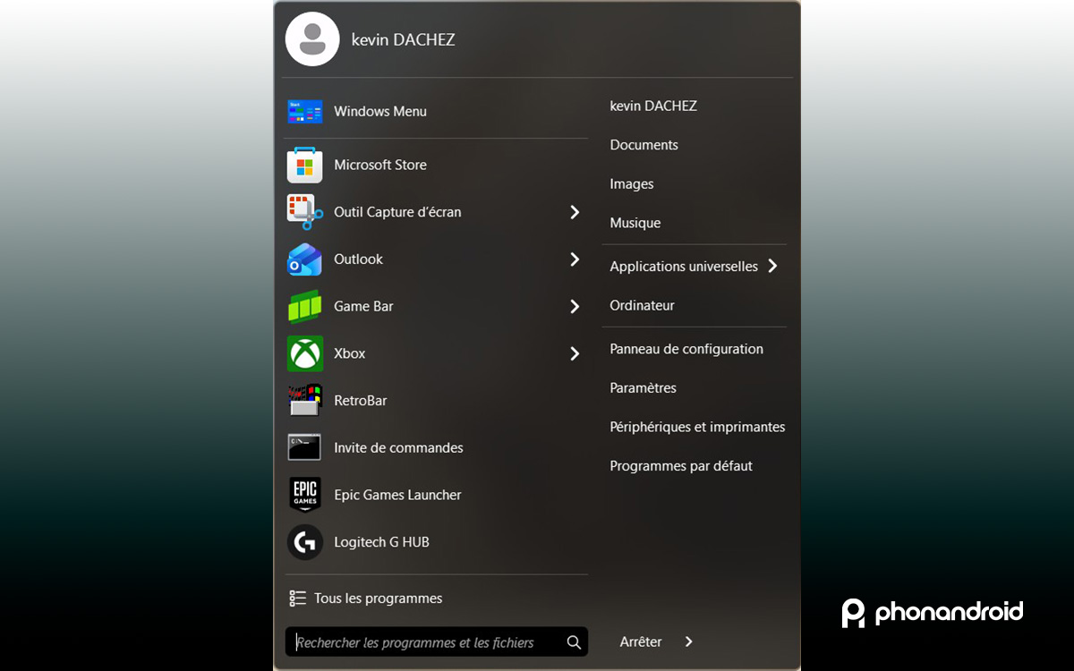The image size is (1074, 671).
Task: Open the kevin DACHEZ folder entry
Action: point(653,106)
